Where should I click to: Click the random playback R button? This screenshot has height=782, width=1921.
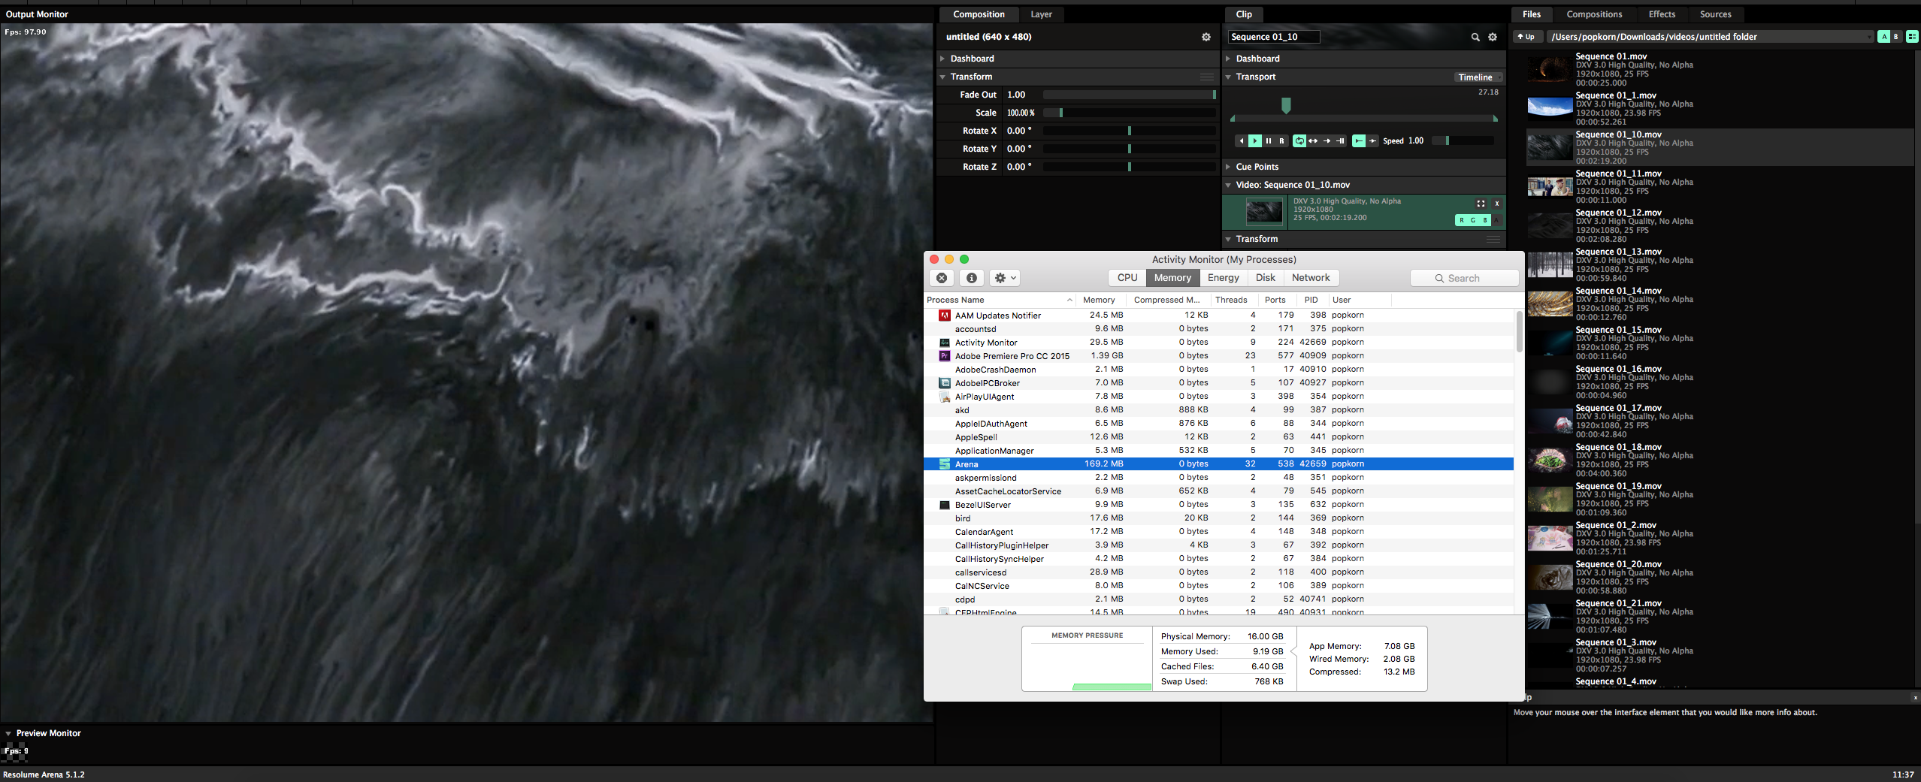click(1282, 140)
